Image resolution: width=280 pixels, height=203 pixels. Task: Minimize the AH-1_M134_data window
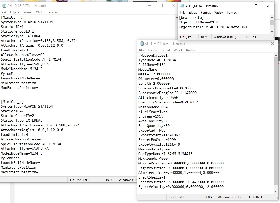coord(249,44)
